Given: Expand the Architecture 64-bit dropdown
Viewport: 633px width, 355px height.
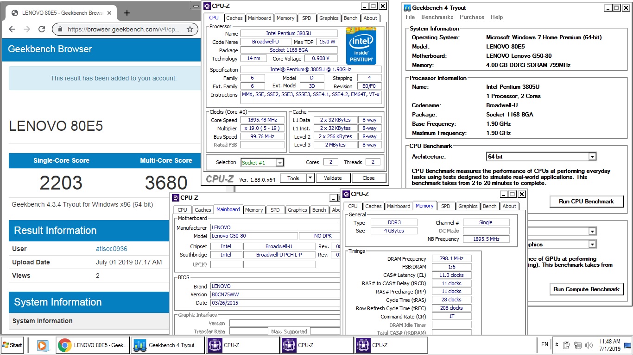Looking at the screenshot, I should point(592,157).
